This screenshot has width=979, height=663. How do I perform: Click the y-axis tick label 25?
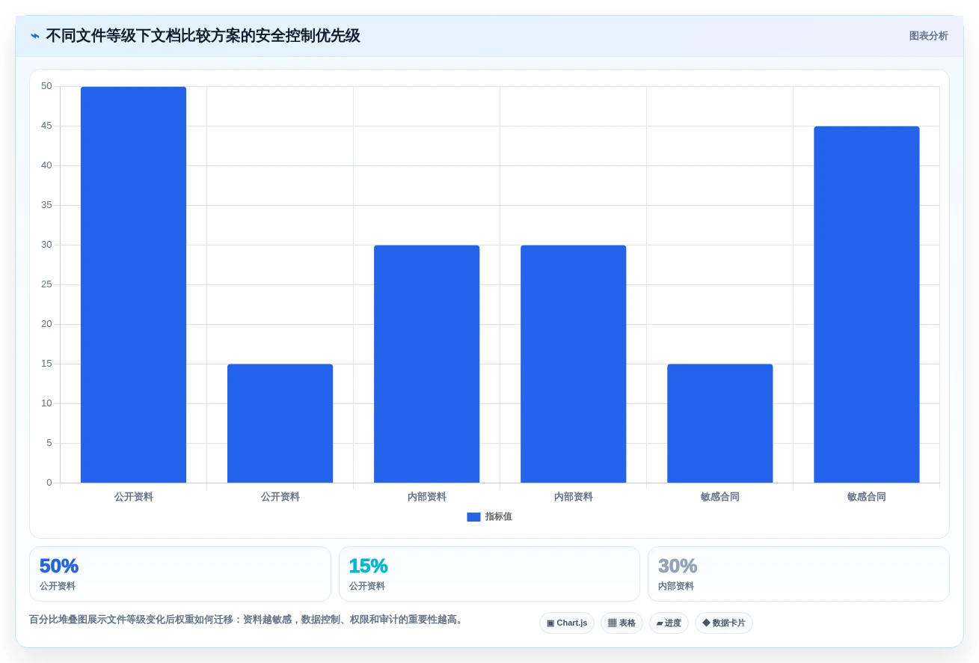point(46,284)
